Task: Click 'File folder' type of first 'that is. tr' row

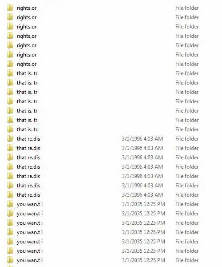Action: coord(187,73)
